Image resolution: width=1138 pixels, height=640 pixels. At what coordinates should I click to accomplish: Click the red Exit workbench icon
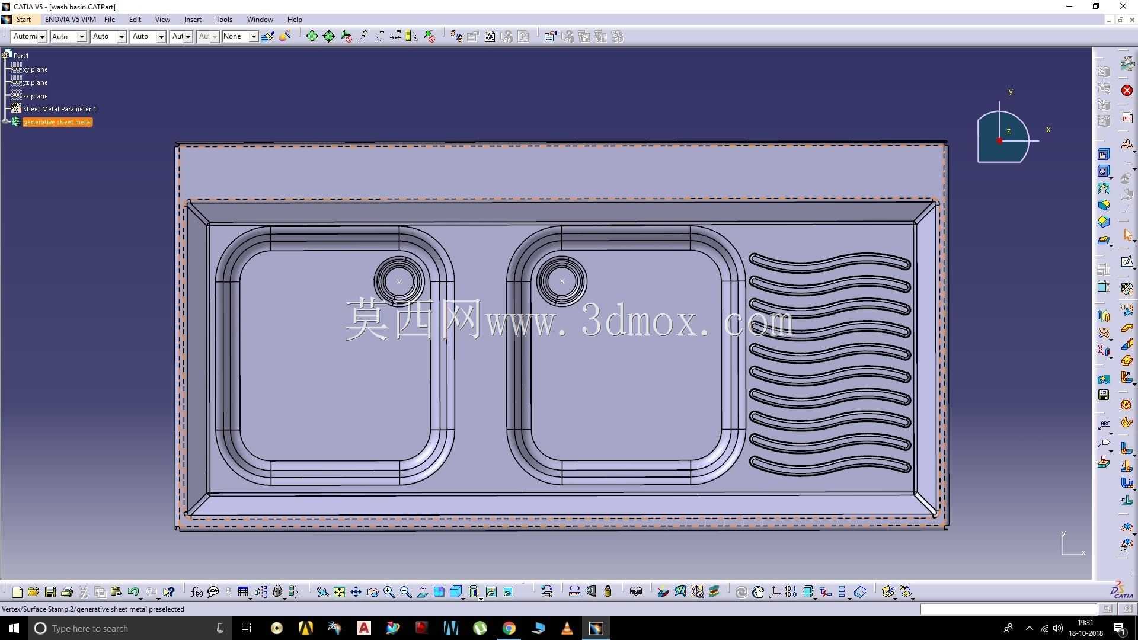coord(1127,91)
